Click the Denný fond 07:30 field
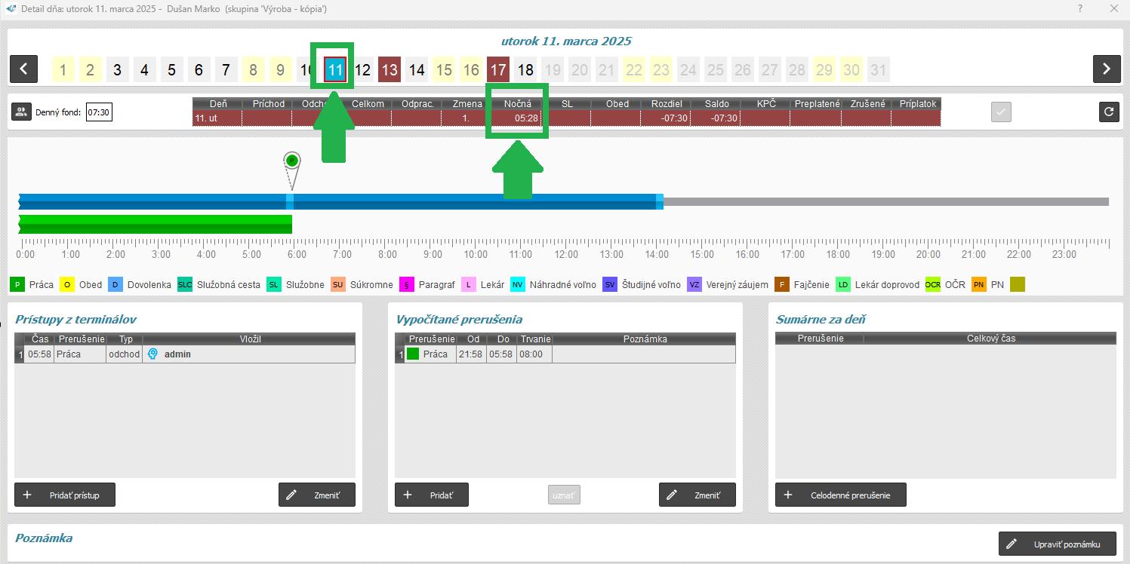 [99, 113]
